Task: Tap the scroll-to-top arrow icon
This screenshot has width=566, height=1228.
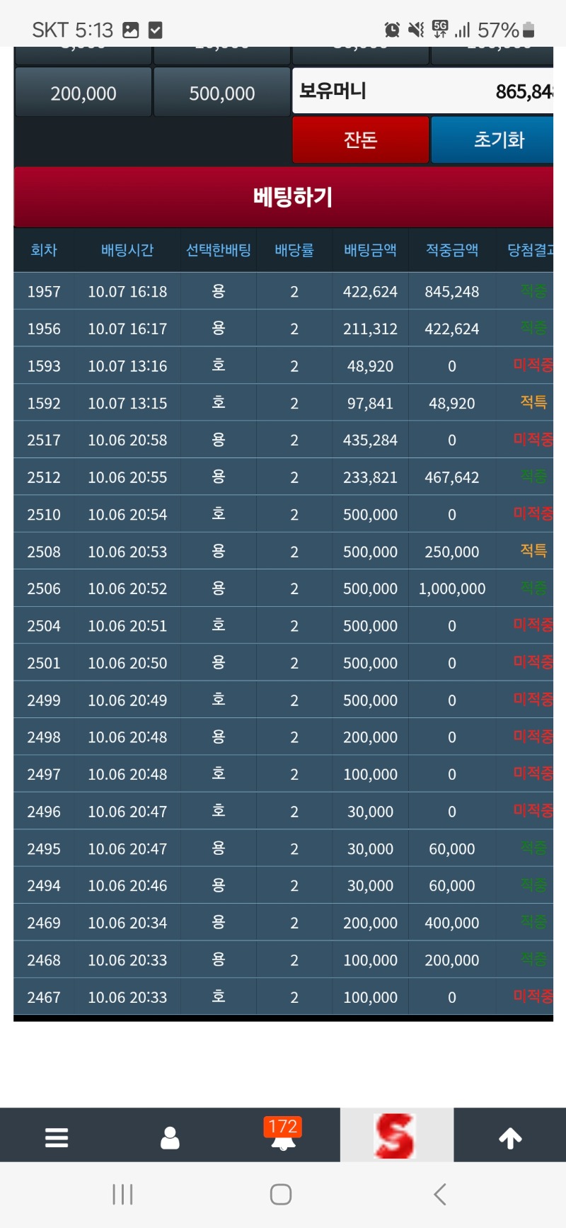Action: click(x=510, y=1137)
